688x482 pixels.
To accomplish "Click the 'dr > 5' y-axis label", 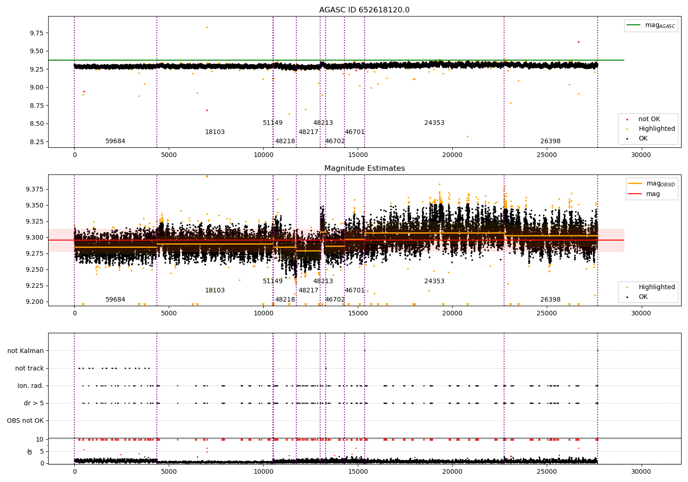I will (34, 404).
